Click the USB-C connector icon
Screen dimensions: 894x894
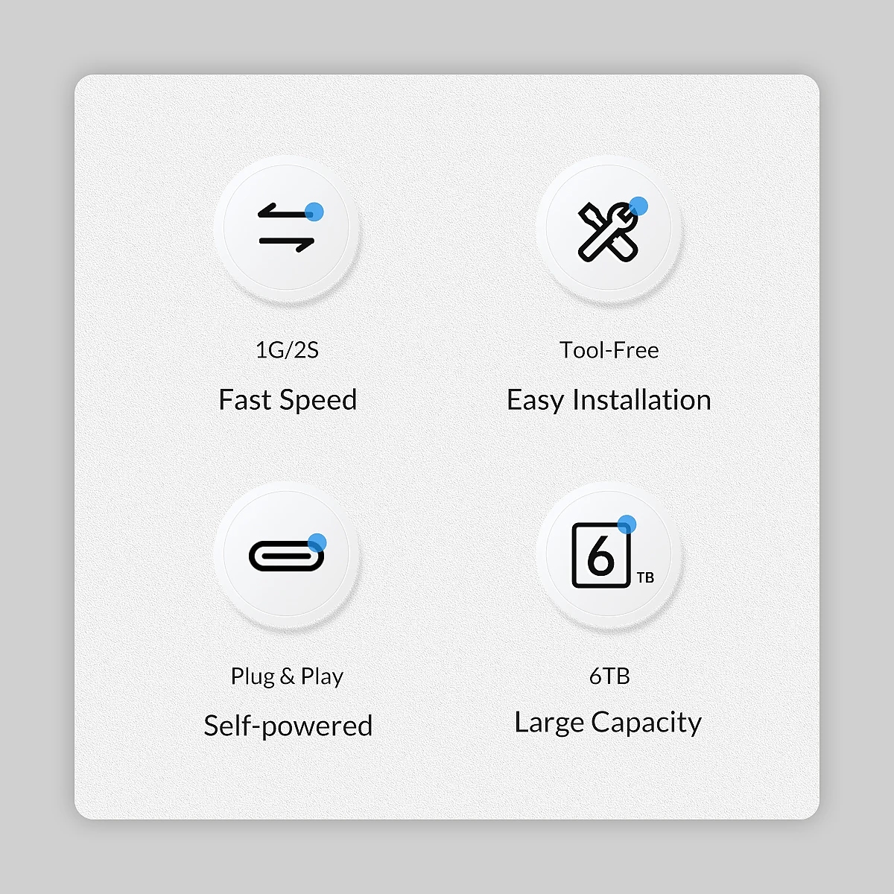click(287, 554)
